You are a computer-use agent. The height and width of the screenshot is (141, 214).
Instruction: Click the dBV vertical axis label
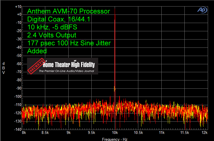pyautogui.click(x=3, y=68)
